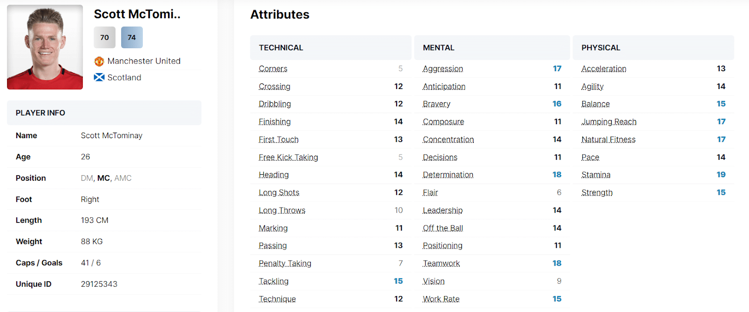Click the Stamina attribute label
The height and width of the screenshot is (312, 749).
coord(595,175)
